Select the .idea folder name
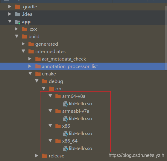 tap(27, 14)
